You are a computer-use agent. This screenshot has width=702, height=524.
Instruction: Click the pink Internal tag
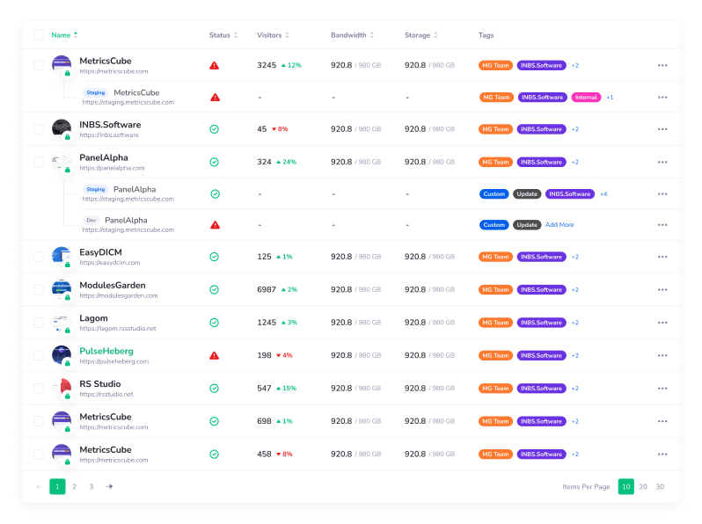(586, 97)
